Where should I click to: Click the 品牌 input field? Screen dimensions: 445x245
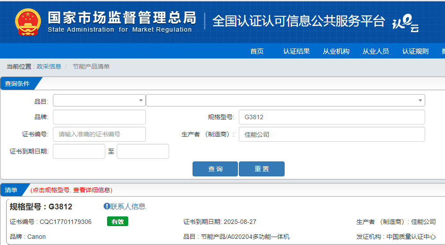pos(99,117)
